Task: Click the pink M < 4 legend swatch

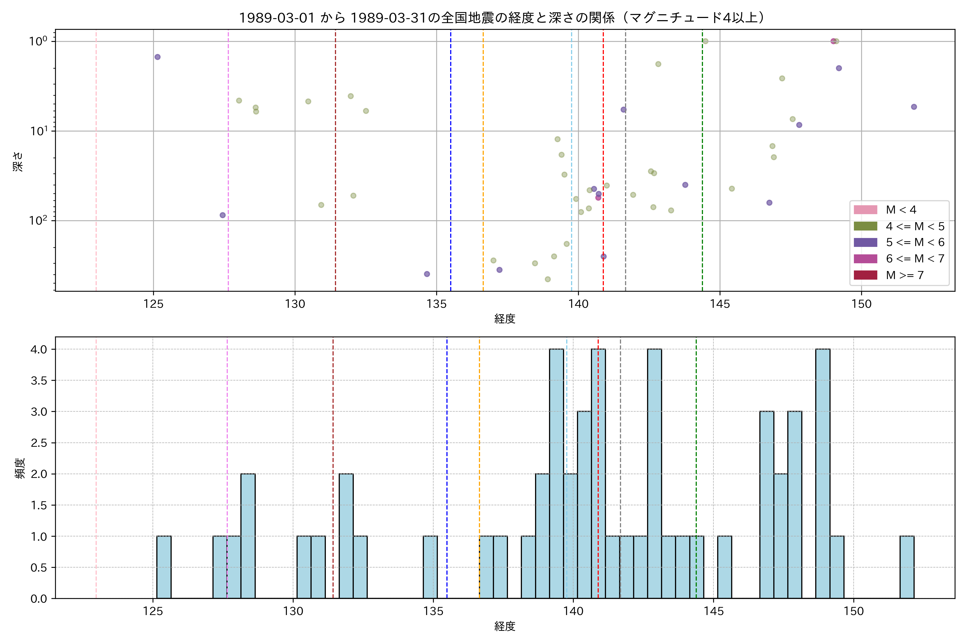Action: (865, 210)
